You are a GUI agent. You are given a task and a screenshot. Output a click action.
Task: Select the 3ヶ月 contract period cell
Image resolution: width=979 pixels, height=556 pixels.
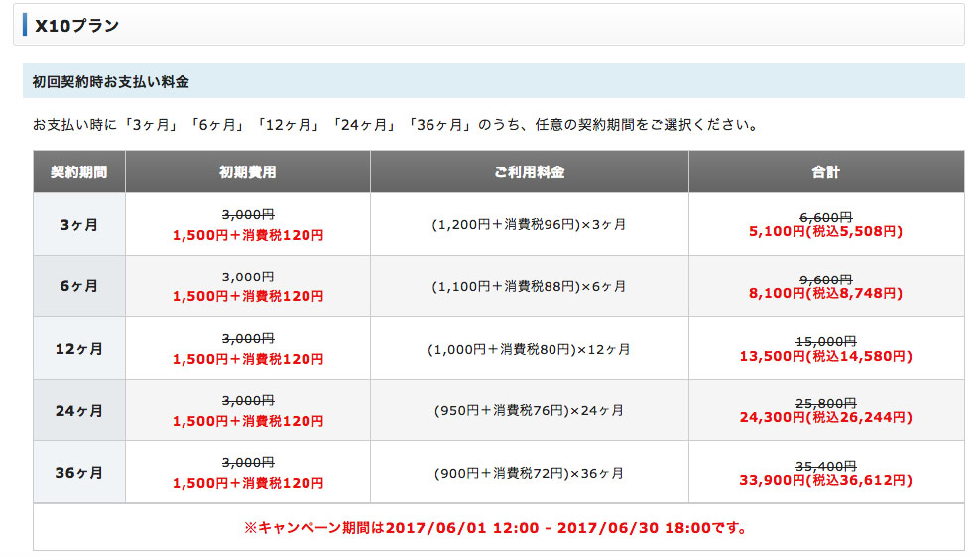pos(79,225)
